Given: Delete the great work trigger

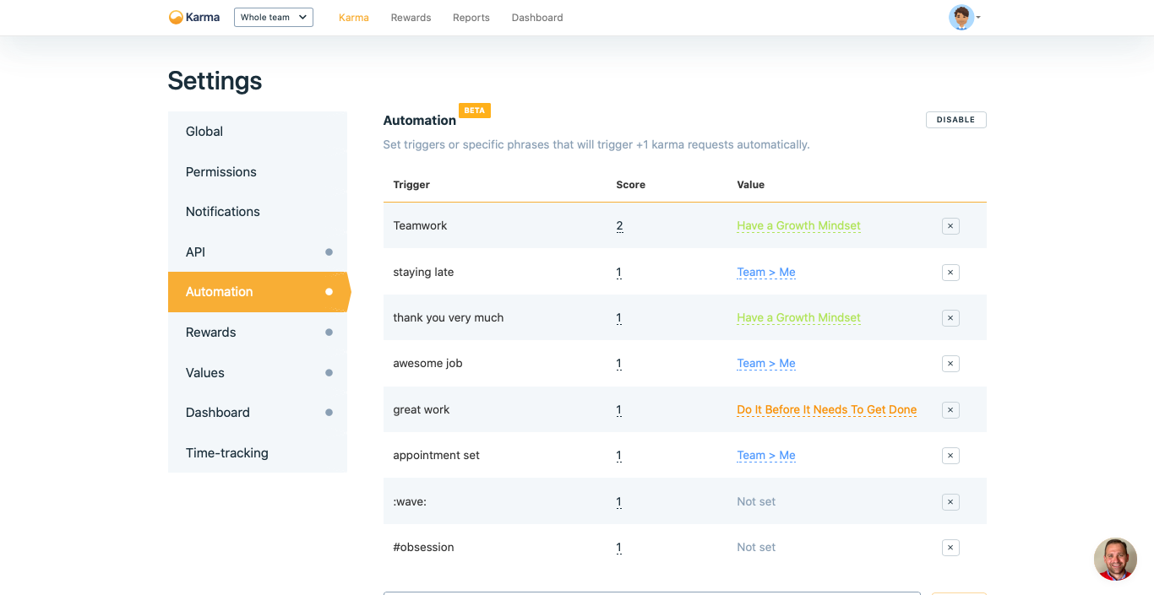Looking at the screenshot, I should tap(950, 410).
